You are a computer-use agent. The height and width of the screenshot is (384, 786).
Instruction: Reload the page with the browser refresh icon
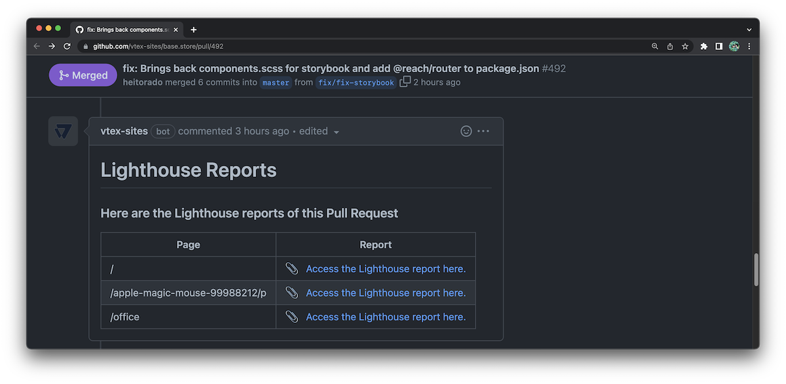click(x=67, y=47)
